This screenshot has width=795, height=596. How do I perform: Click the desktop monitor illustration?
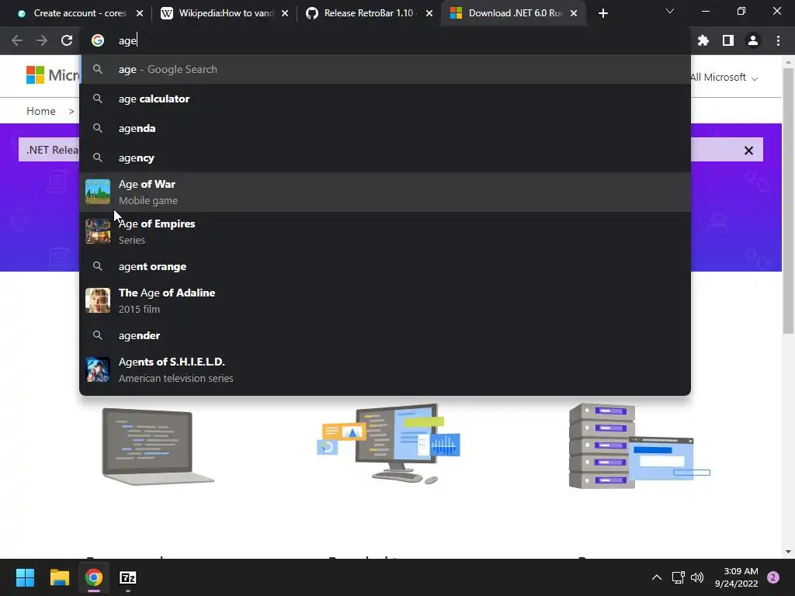(x=389, y=443)
